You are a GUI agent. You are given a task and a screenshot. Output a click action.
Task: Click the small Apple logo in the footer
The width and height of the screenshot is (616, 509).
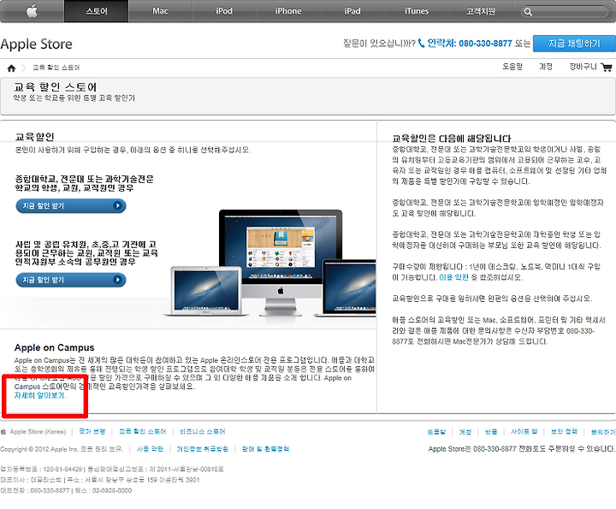click(x=3, y=432)
